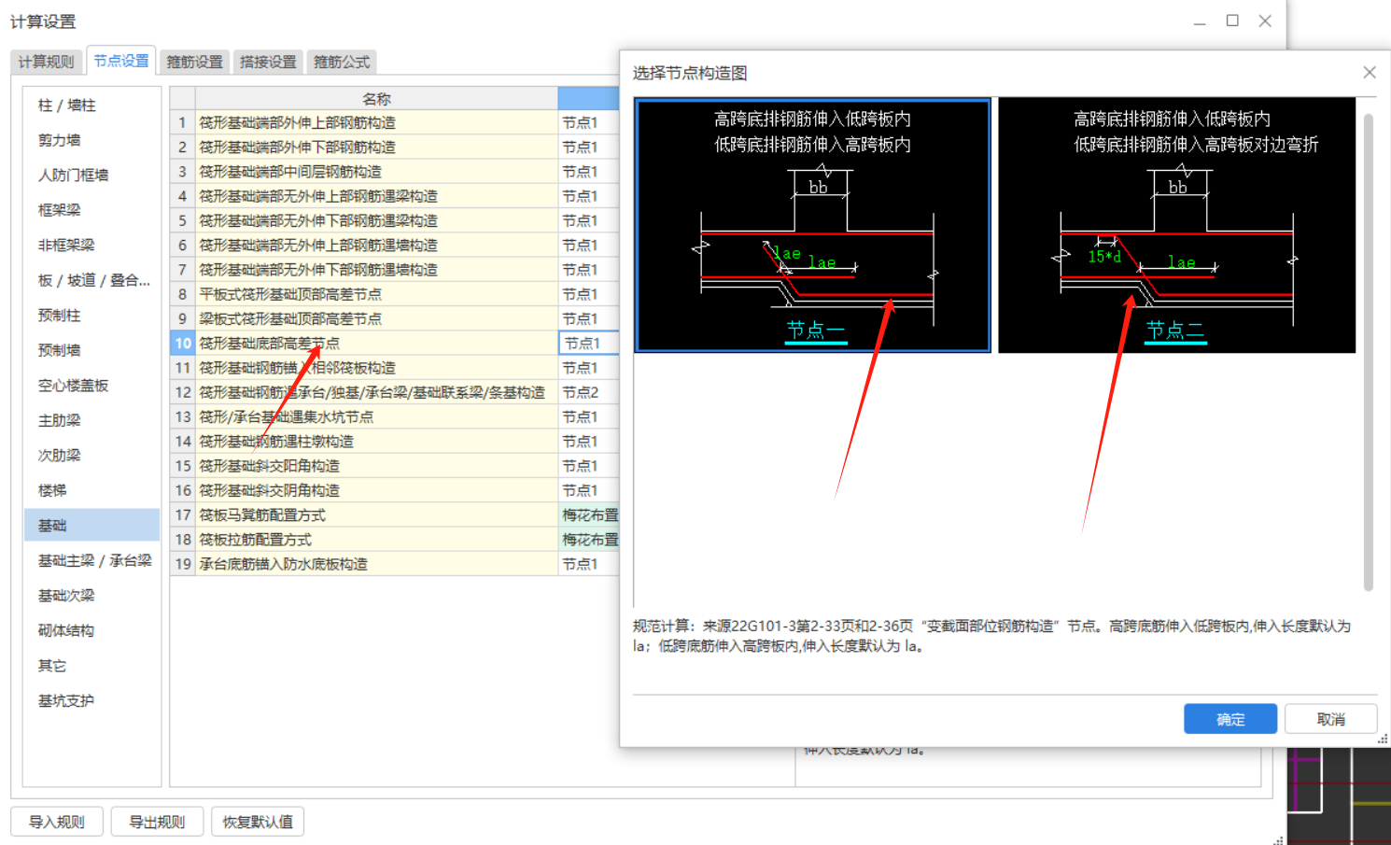The image size is (1391, 845).
Task: Click the 节点2 value in row 12
Action: (x=588, y=392)
